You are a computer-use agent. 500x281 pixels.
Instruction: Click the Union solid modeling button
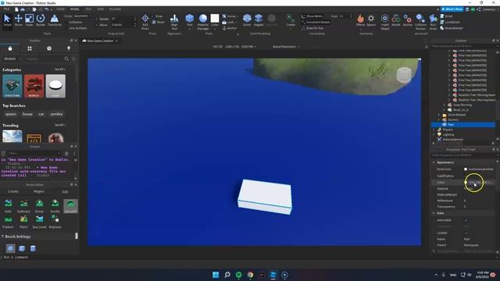click(x=247, y=20)
